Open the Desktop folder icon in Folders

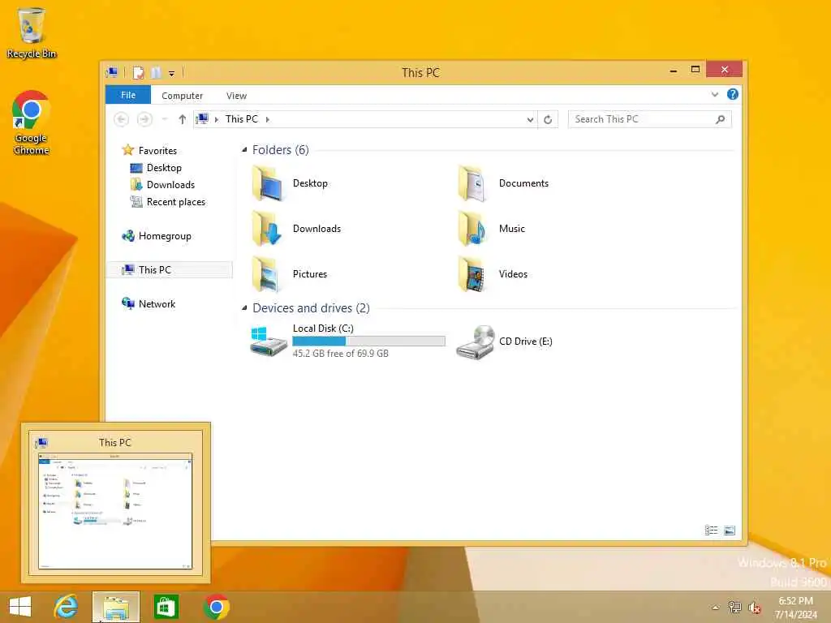coord(268,183)
